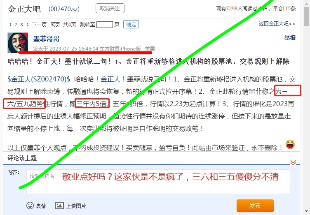
Task: Open $金正大(SZ002470)$ stock link
Action: (x=39, y=79)
